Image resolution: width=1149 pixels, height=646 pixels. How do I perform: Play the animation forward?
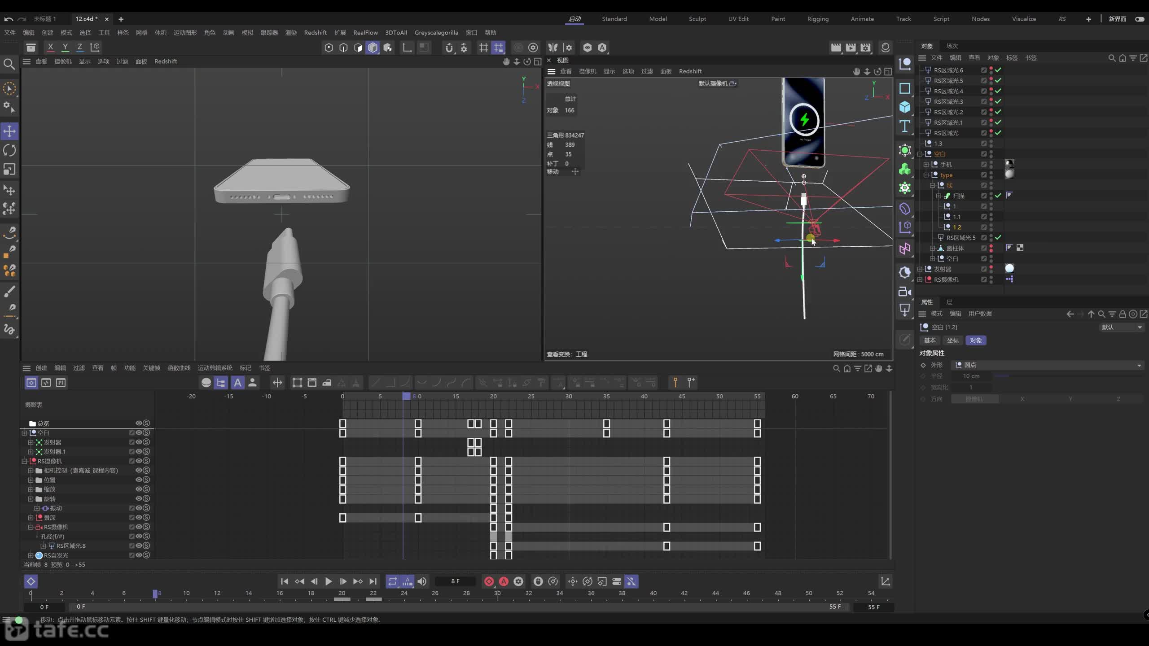[329, 581]
